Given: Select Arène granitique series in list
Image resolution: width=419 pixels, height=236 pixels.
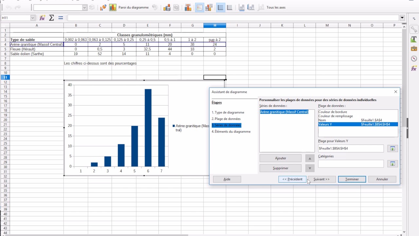Looking at the screenshot, I should 284,112.
